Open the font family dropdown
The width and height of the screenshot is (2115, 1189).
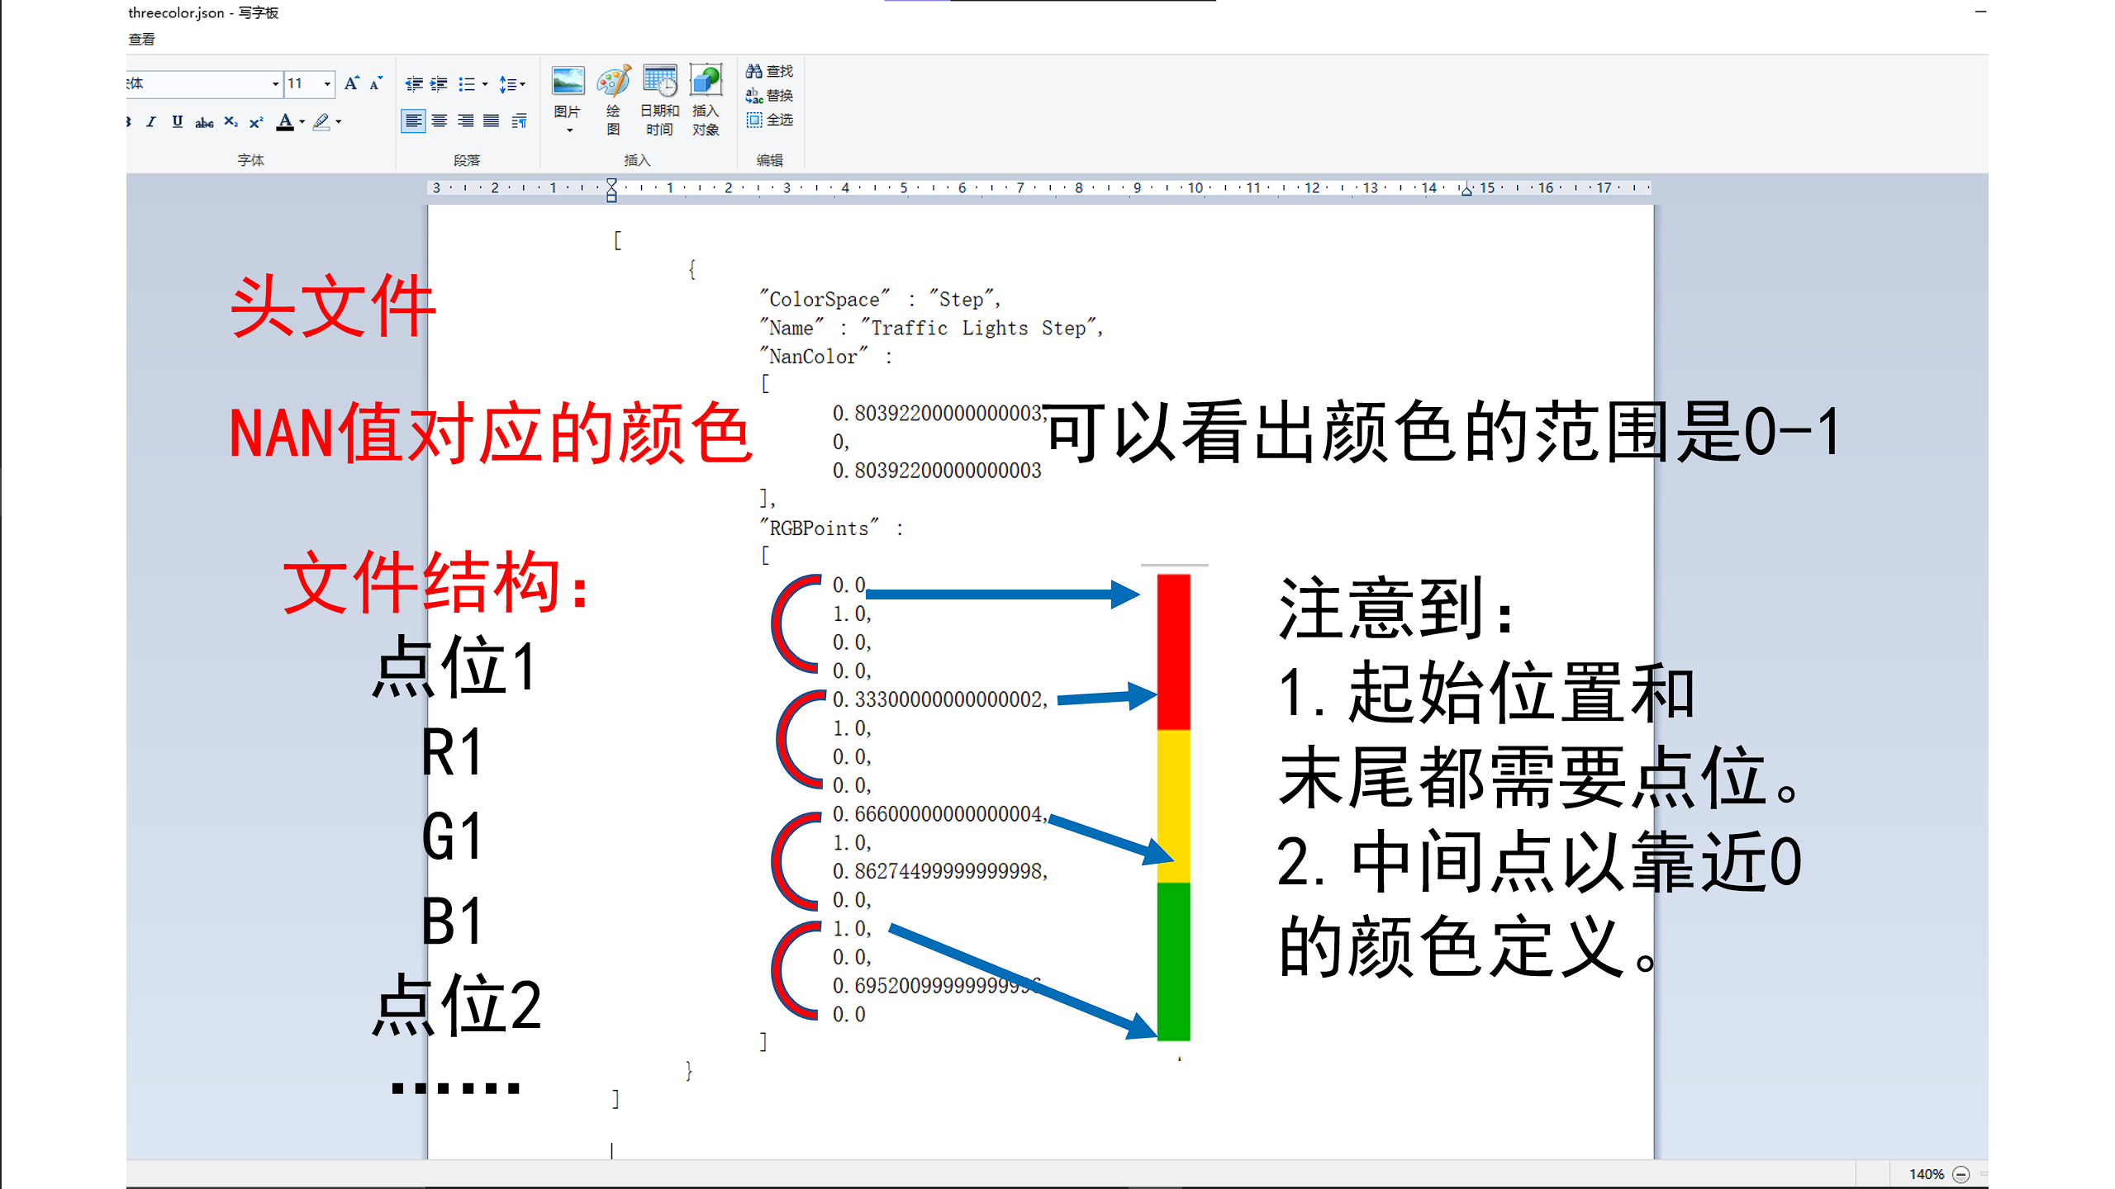coord(275,84)
